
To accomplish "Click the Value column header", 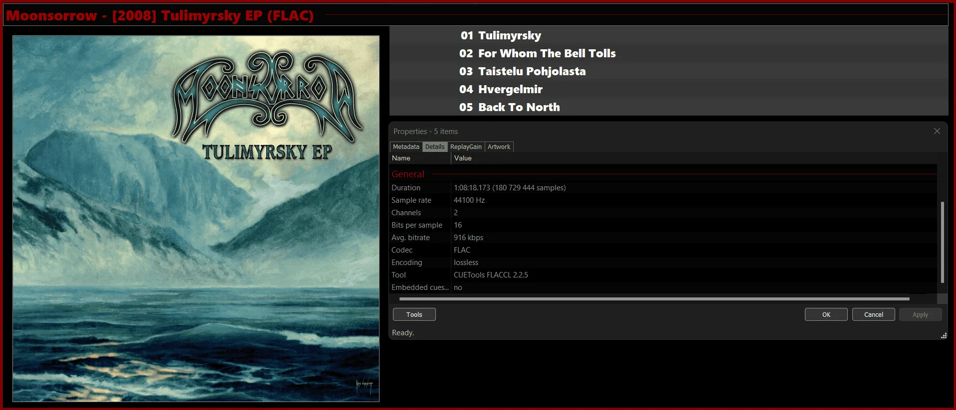I will [694, 158].
